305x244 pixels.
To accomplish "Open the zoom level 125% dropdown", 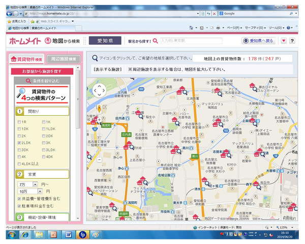I will click(x=292, y=227).
